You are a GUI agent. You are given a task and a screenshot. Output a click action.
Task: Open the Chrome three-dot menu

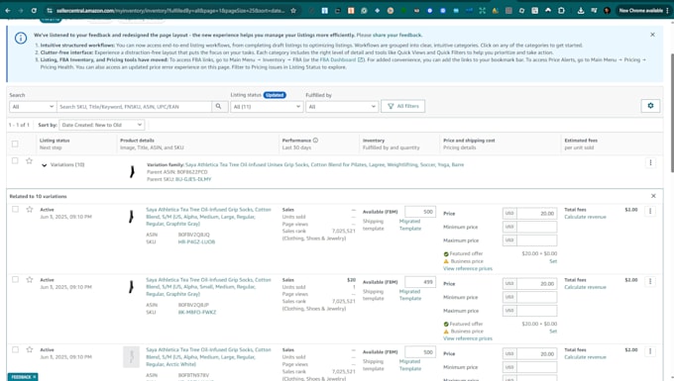668,10
